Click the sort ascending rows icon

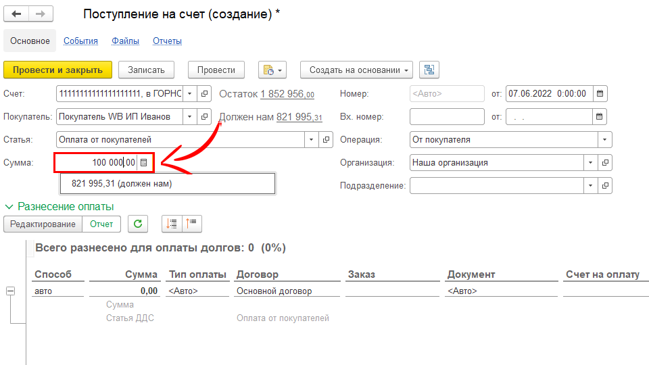tap(192, 224)
